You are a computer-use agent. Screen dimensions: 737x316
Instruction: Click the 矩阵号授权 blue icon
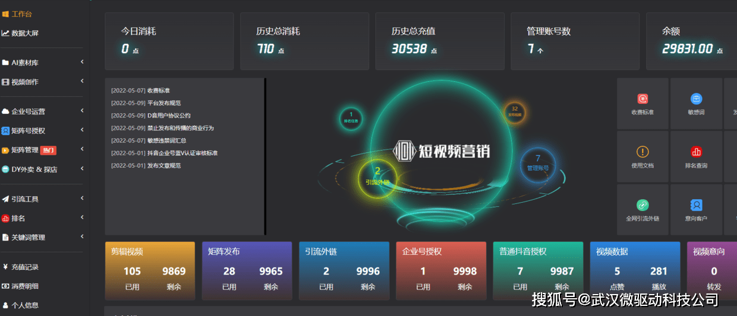click(x=5, y=130)
